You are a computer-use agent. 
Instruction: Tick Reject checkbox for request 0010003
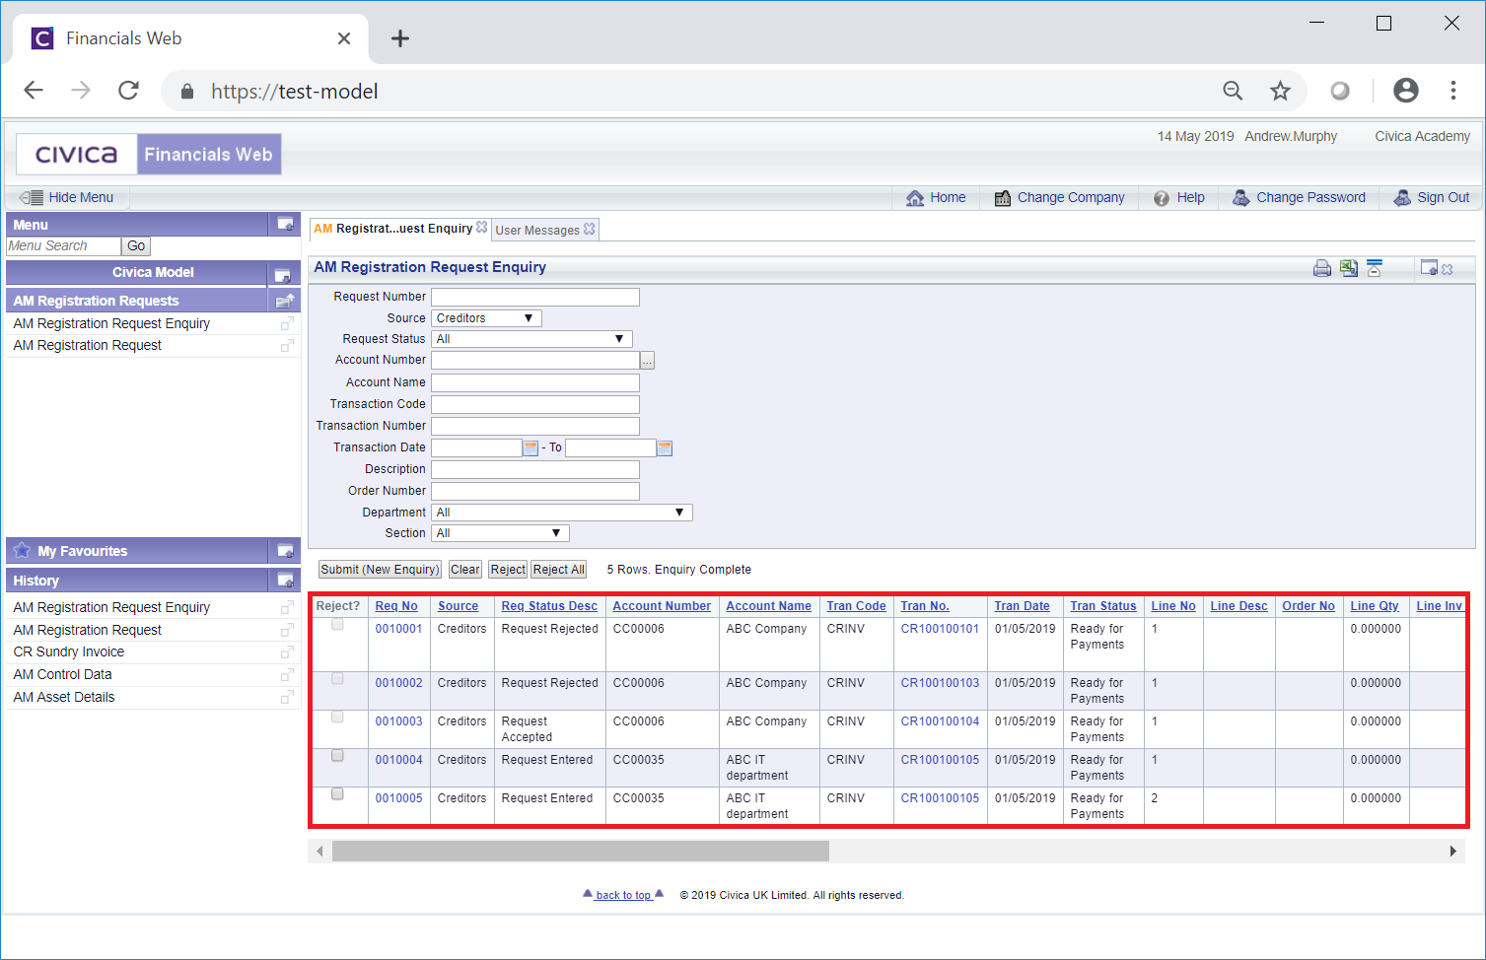coord(337,718)
